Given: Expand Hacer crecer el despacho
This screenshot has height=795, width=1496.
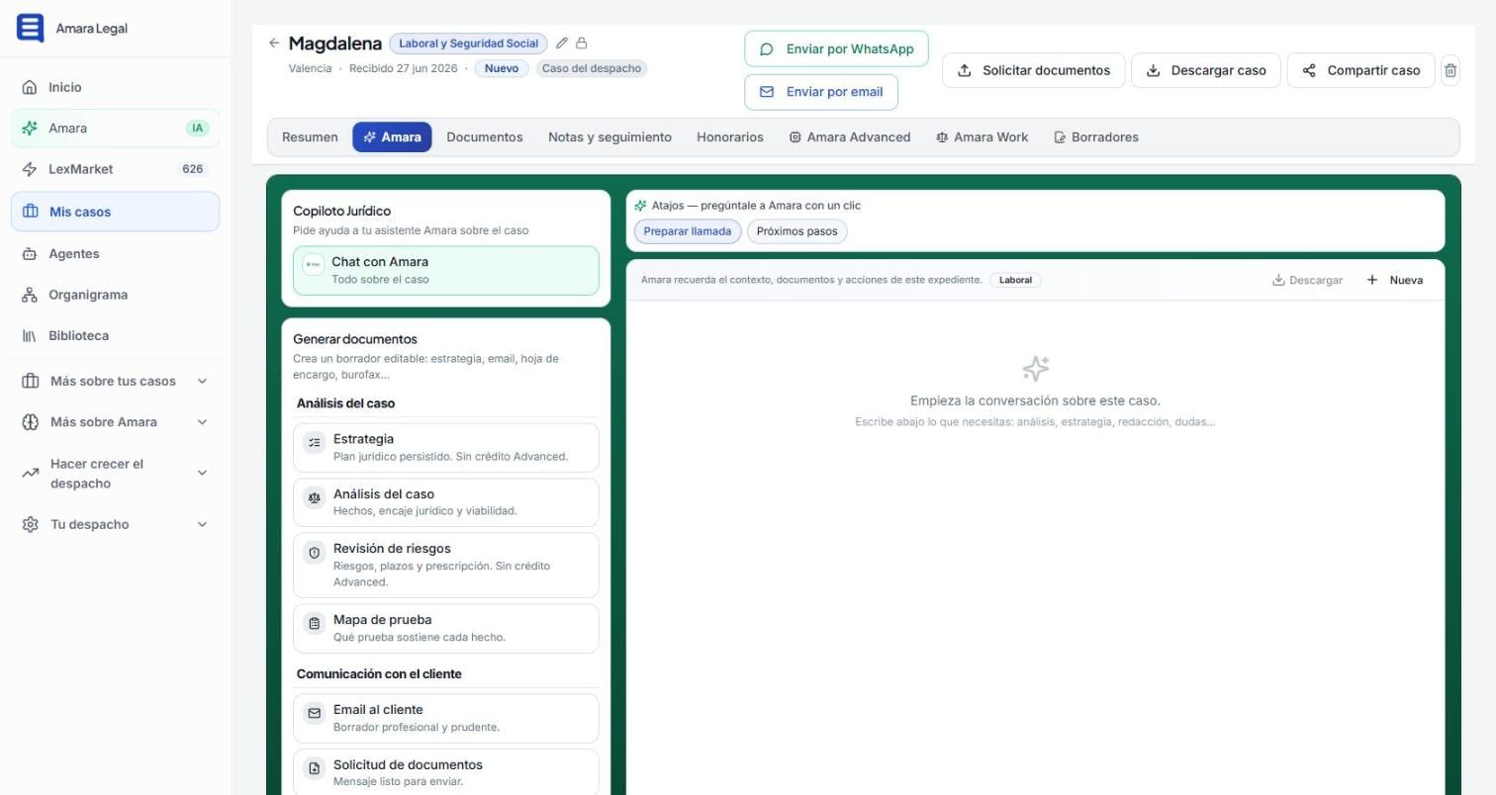Looking at the screenshot, I should tap(115, 474).
